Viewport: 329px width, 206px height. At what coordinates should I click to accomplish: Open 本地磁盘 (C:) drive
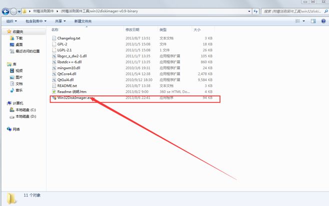(x=26, y=110)
